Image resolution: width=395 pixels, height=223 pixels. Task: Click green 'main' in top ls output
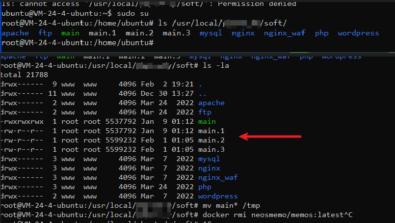pyautogui.click(x=70, y=33)
